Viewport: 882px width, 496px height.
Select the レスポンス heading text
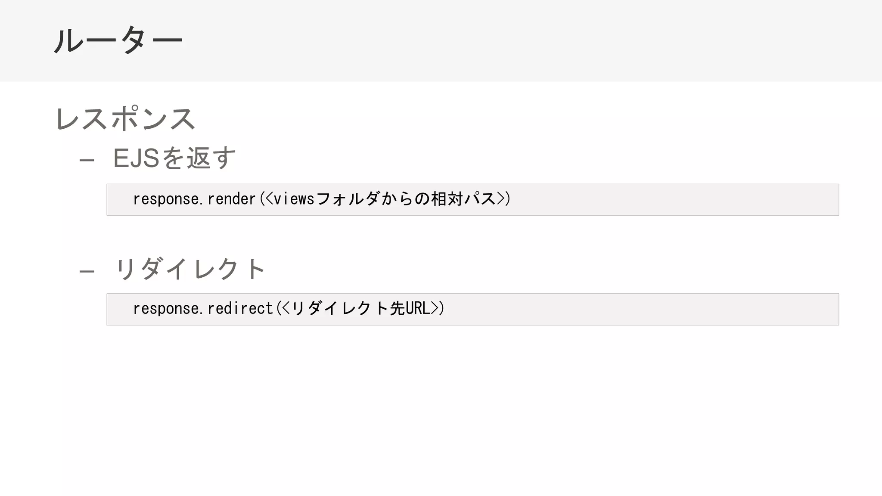125,119
